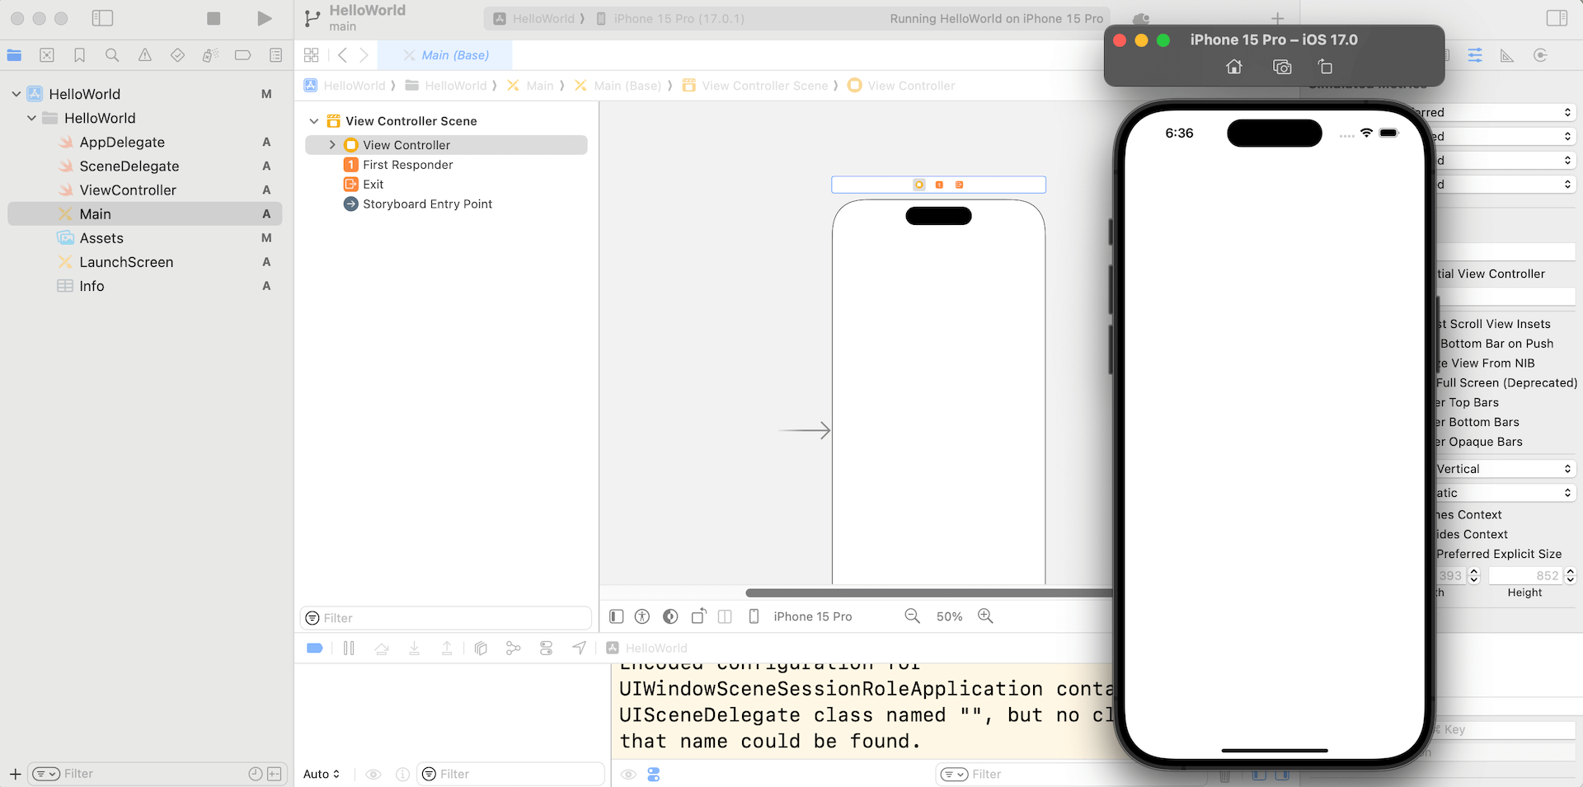This screenshot has width=1583, height=787.
Task: Click the Simulator Home button icon
Action: tap(1233, 67)
